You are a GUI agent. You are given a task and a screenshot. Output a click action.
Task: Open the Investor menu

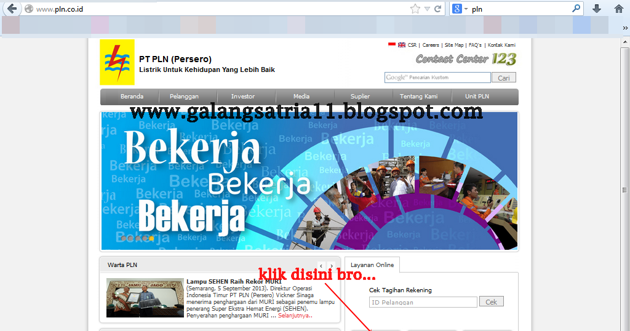point(242,97)
